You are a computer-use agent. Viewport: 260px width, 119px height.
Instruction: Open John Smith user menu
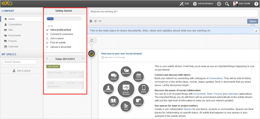click(242, 4)
